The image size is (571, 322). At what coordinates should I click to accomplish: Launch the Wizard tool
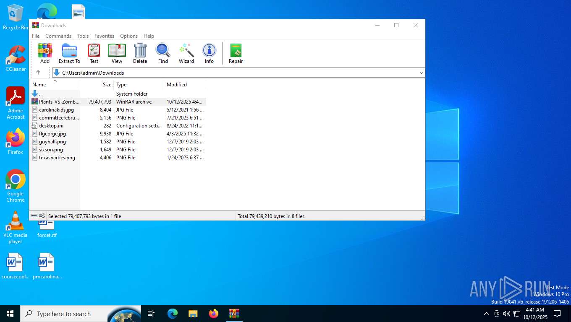(186, 53)
